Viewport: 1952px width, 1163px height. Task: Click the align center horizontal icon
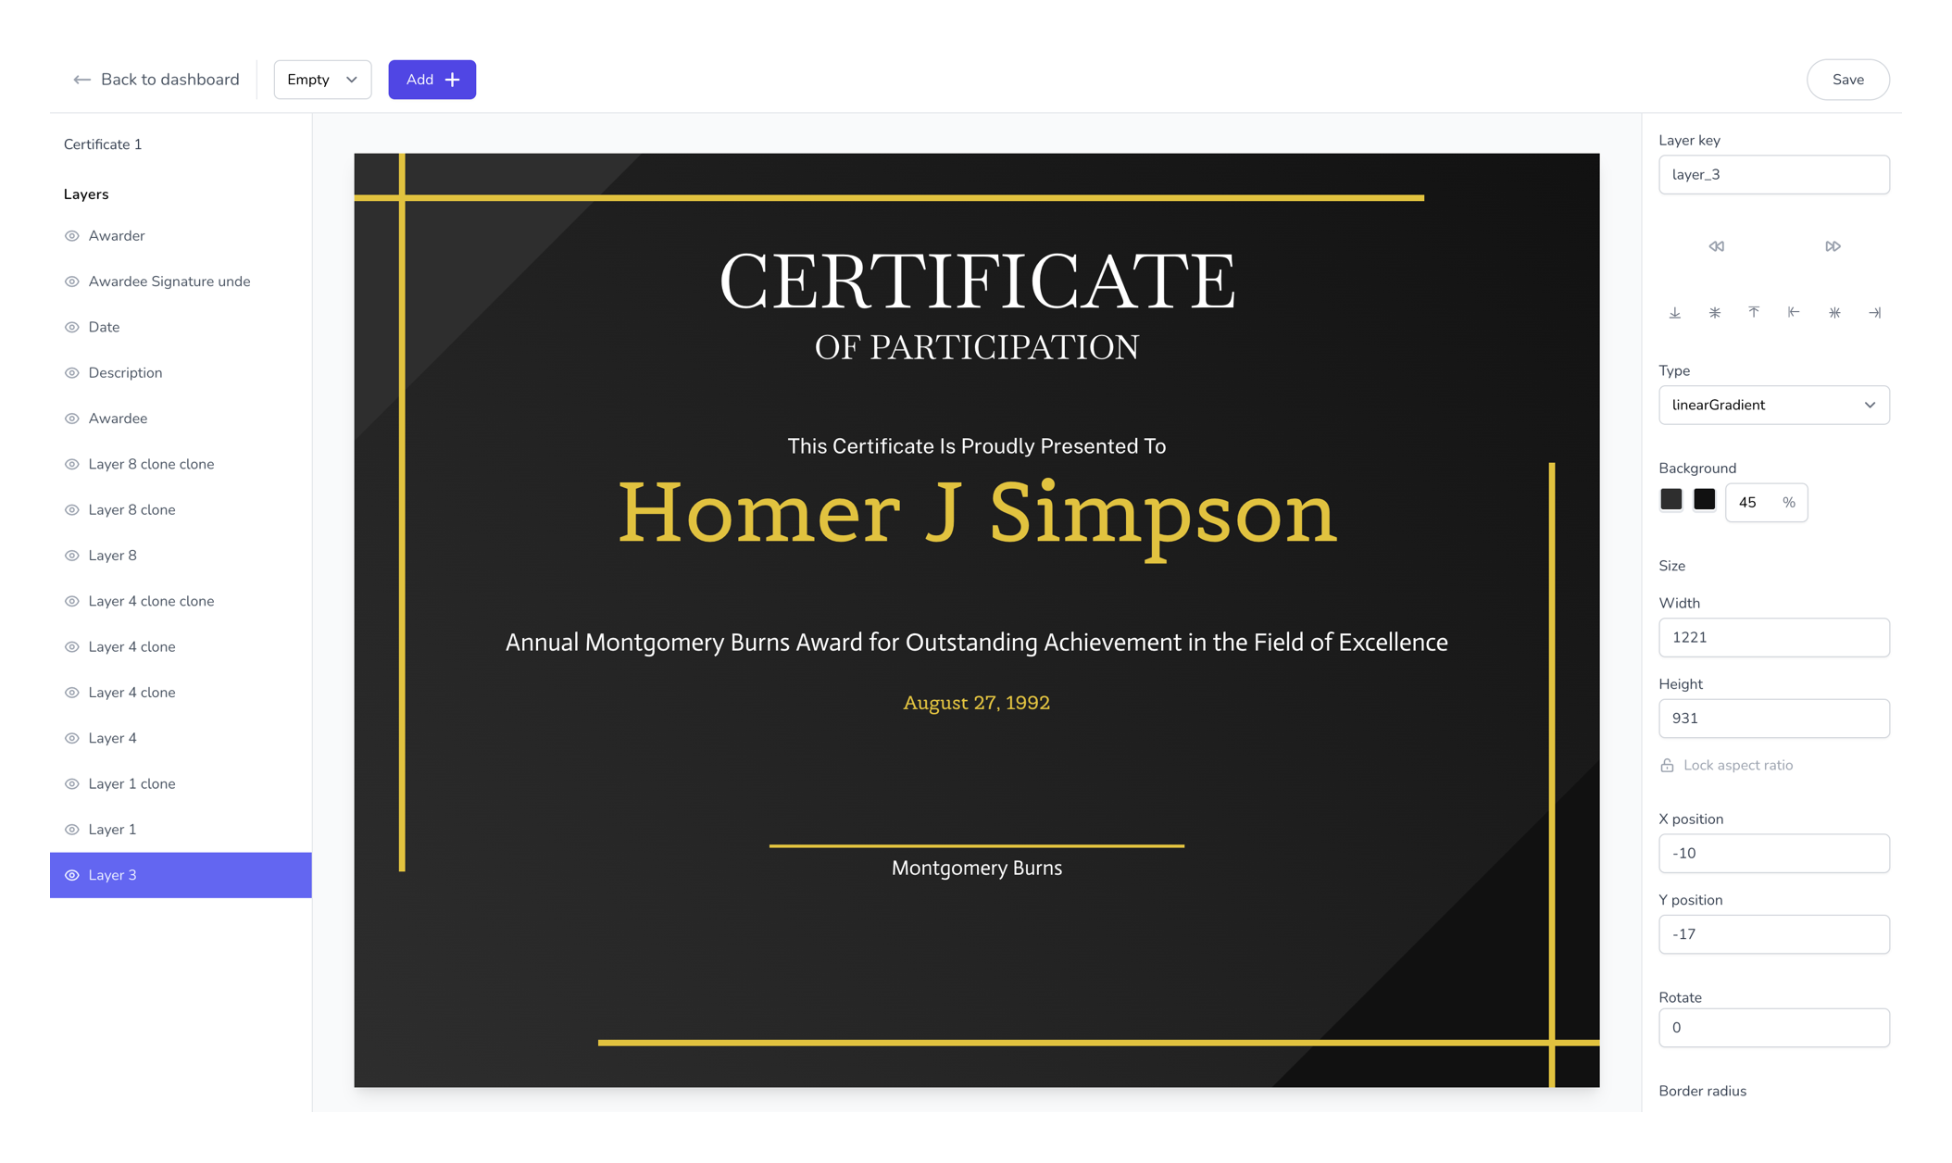[x=1834, y=311]
